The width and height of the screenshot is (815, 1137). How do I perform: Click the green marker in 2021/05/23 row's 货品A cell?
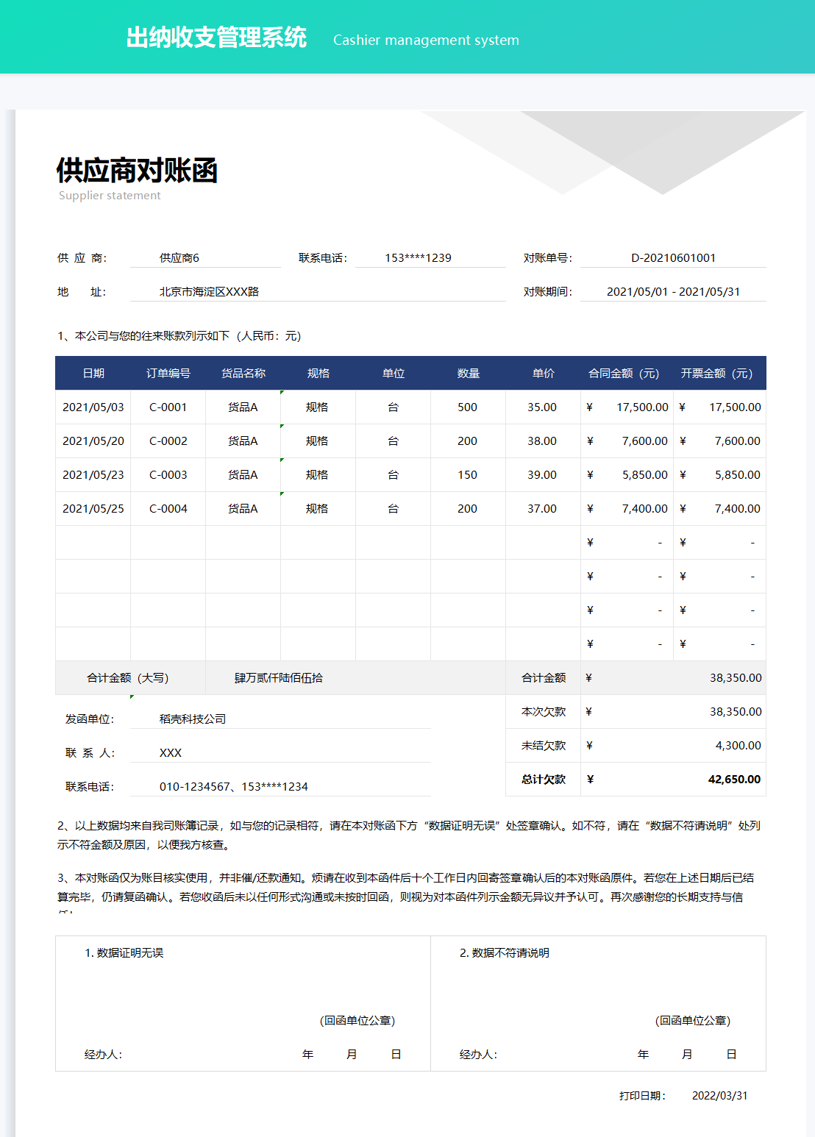click(282, 460)
